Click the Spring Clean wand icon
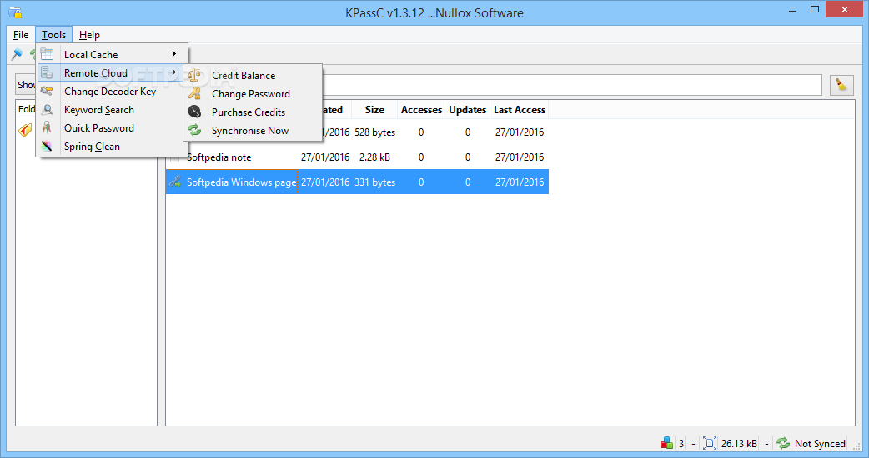 pyautogui.click(x=47, y=146)
